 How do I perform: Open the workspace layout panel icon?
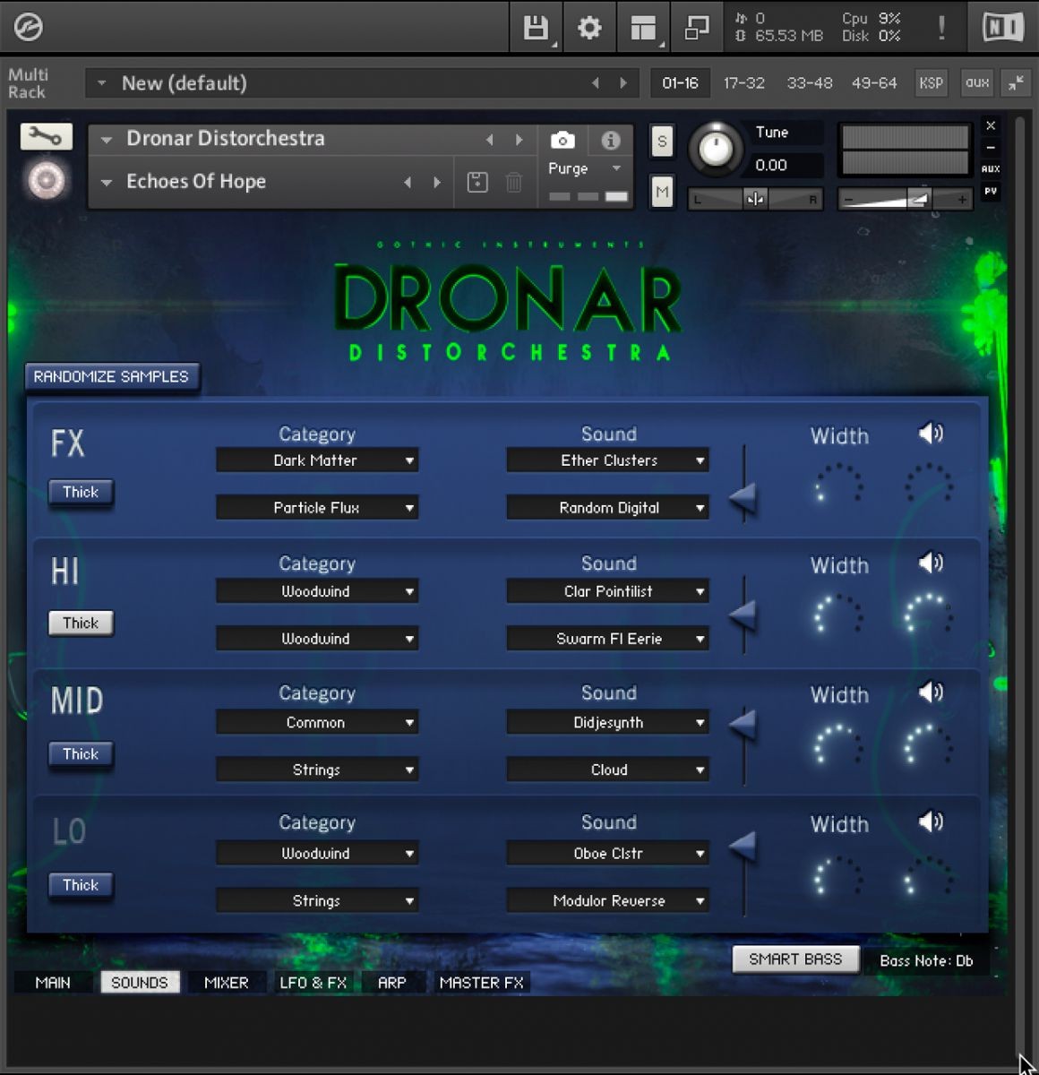coord(643,28)
